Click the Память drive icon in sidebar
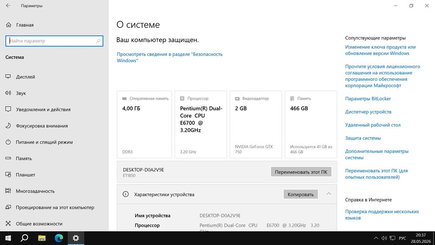Screen dimensions: 435x245 pyautogui.click(x=8, y=158)
